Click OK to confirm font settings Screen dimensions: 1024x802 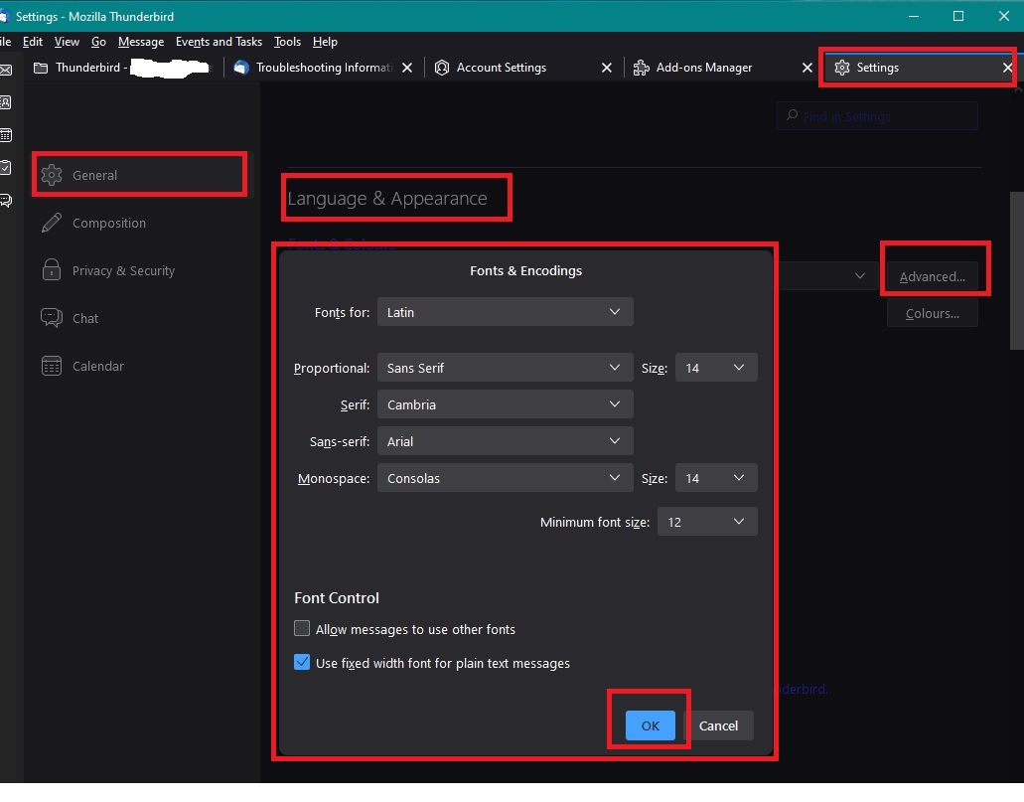pos(650,725)
